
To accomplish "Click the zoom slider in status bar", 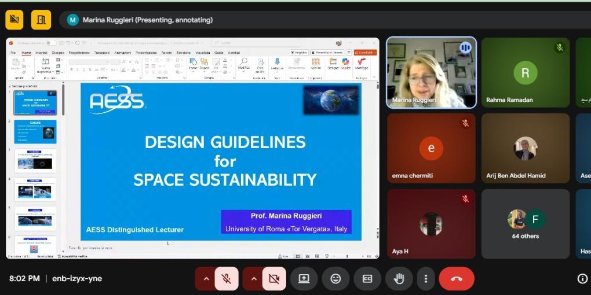I will pos(347,256).
